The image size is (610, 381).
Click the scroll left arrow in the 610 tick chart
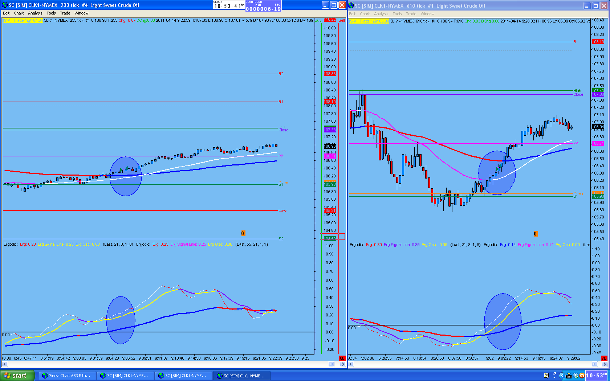click(351, 364)
